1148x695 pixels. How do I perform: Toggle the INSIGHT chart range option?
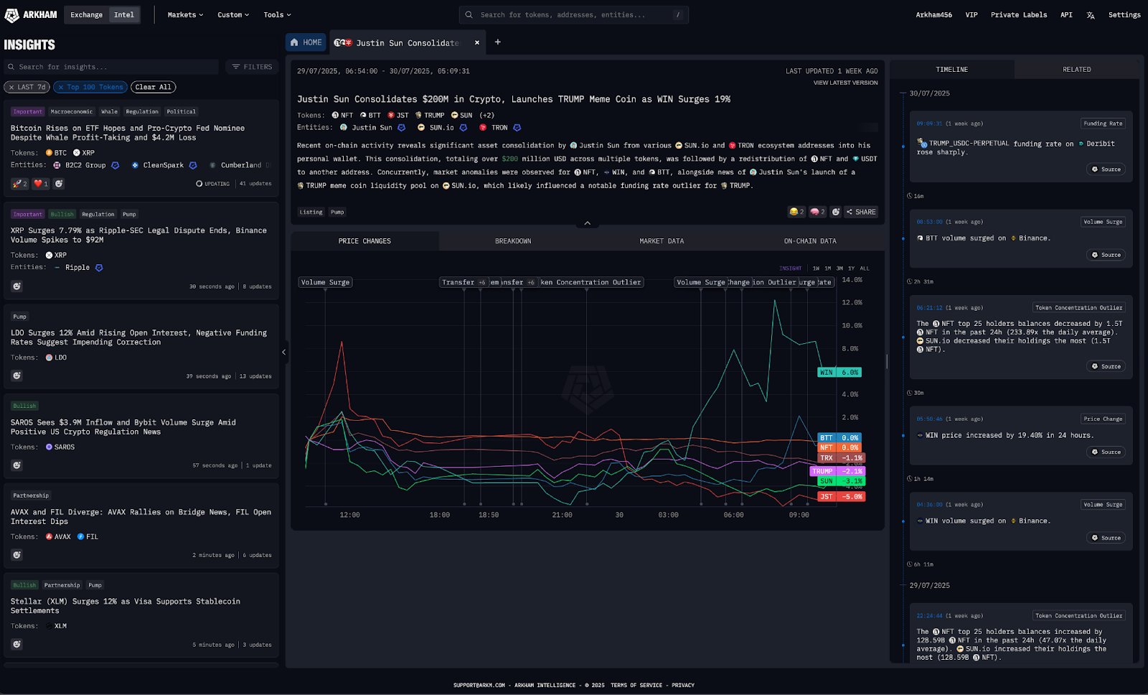(x=791, y=269)
